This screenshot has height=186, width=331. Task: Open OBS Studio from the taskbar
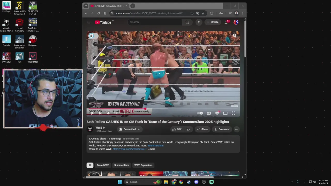204,182
